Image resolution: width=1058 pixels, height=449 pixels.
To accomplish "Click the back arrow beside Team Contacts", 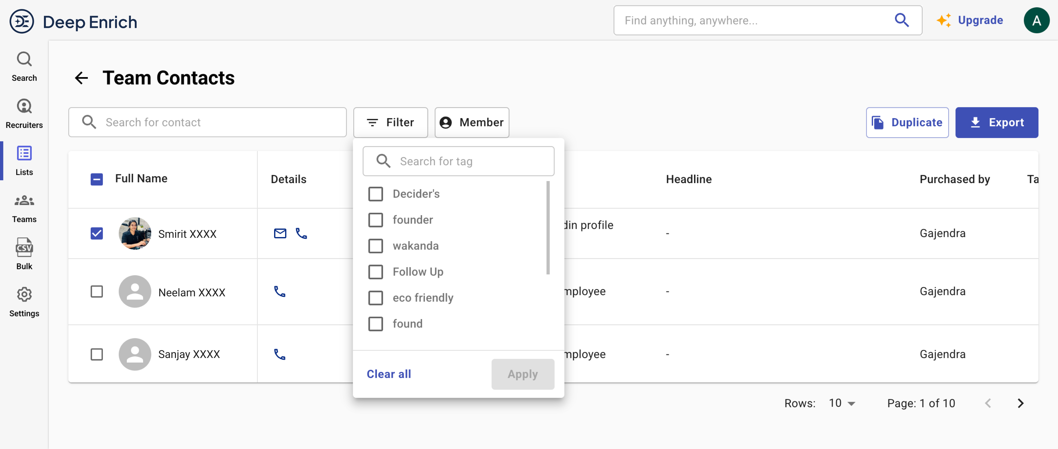I will [x=81, y=78].
